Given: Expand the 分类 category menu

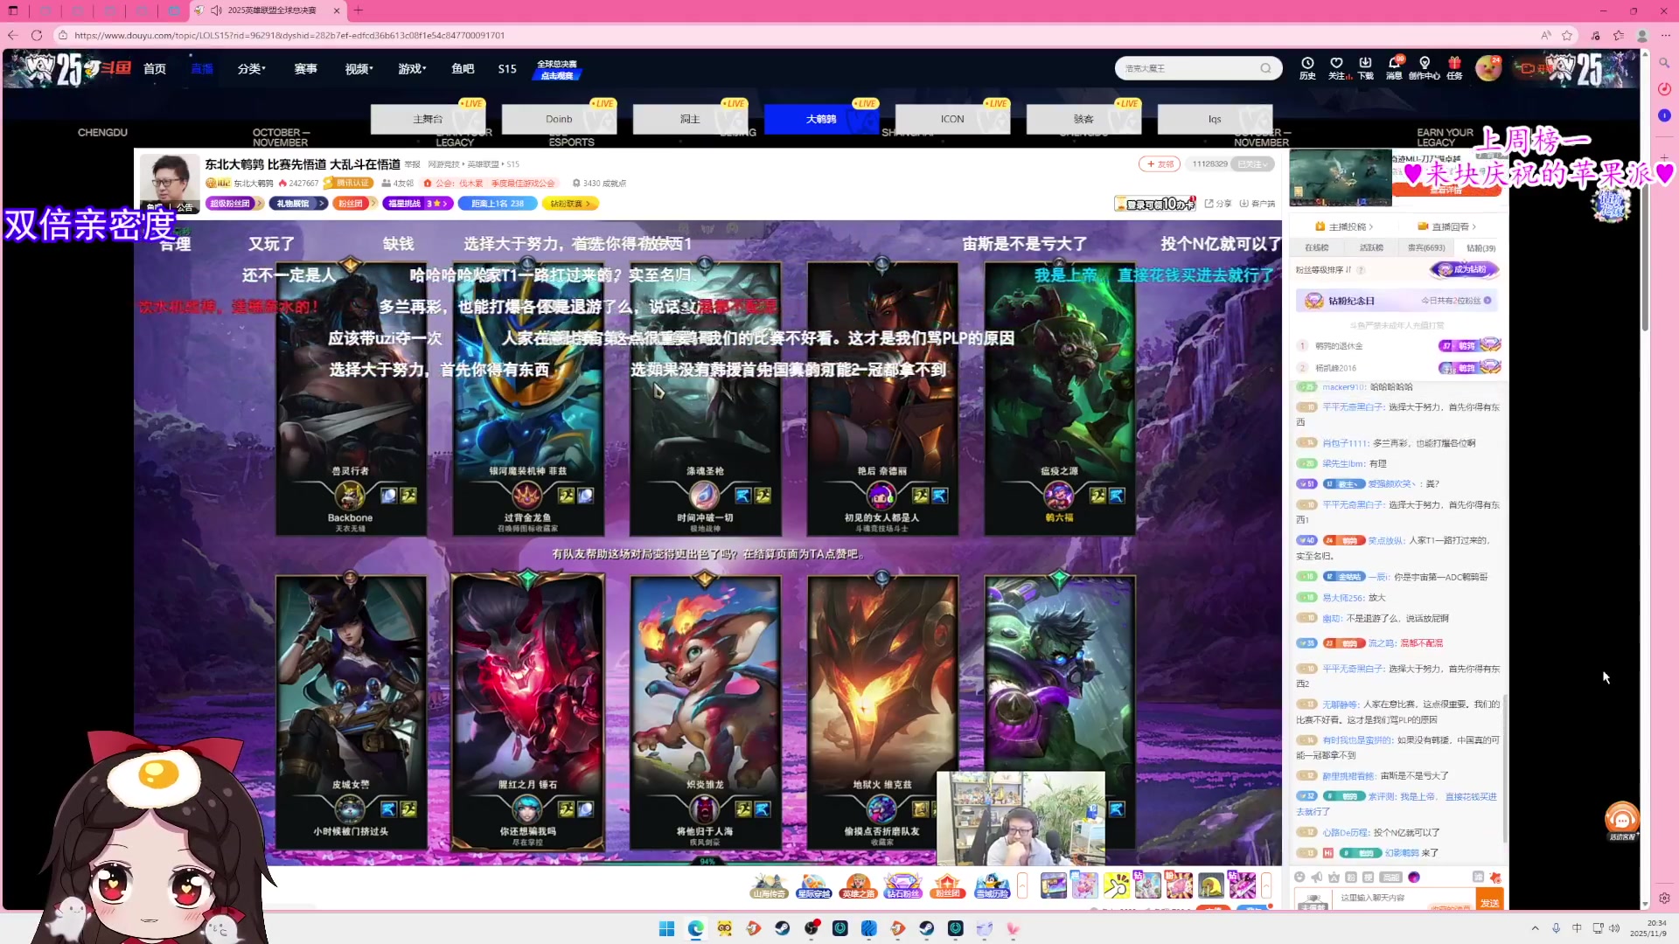Looking at the screenshot, I should 251,69.
